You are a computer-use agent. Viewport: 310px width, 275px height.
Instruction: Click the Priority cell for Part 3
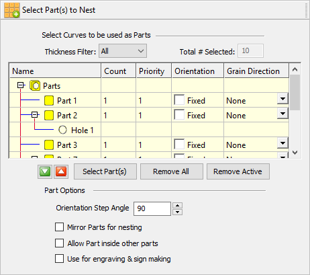pyautogui.click(x=154, y=145)
